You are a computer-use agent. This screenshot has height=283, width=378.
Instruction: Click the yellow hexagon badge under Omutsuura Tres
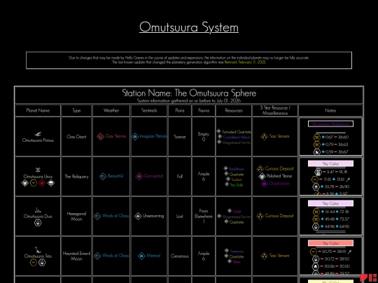pos(34,263)
